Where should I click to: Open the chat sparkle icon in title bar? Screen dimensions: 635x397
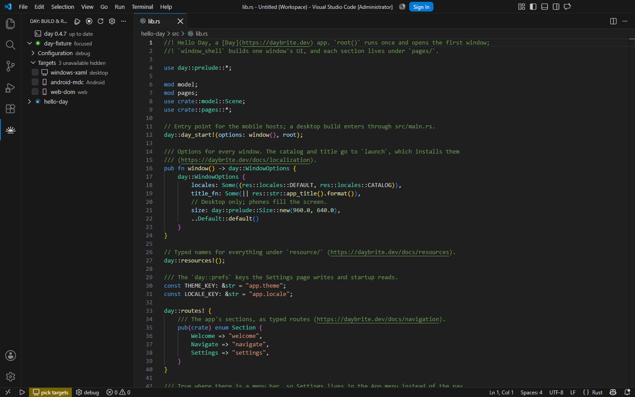[568, 7]
